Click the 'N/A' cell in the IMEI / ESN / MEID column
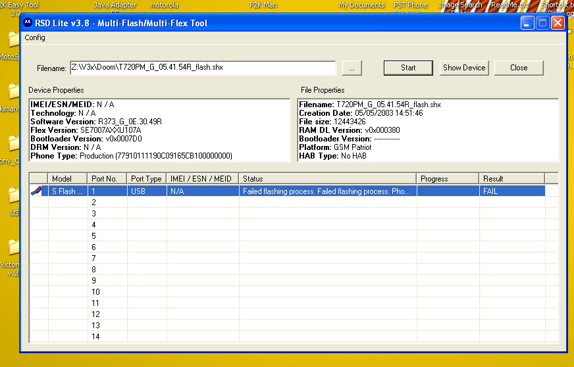 pos(203,191)
